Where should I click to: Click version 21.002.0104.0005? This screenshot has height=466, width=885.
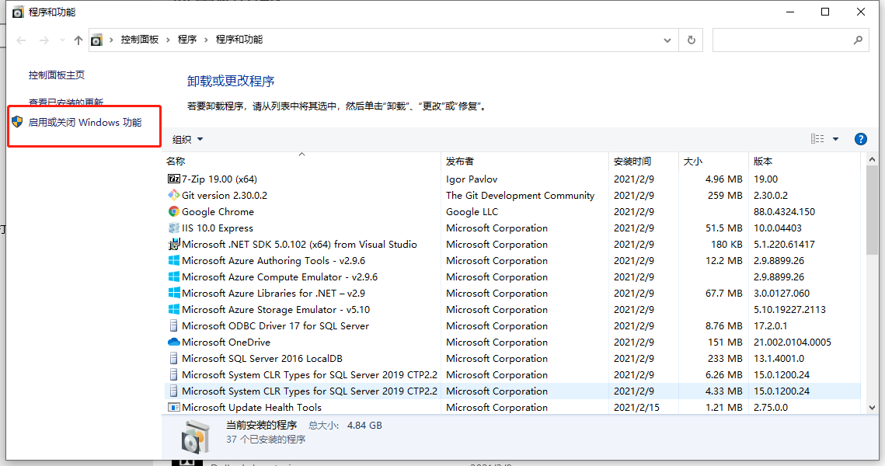pyautogui.click(x=792, y=343)
